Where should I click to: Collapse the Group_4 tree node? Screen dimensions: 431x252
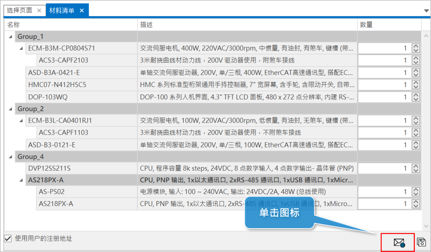pos(10,157)
